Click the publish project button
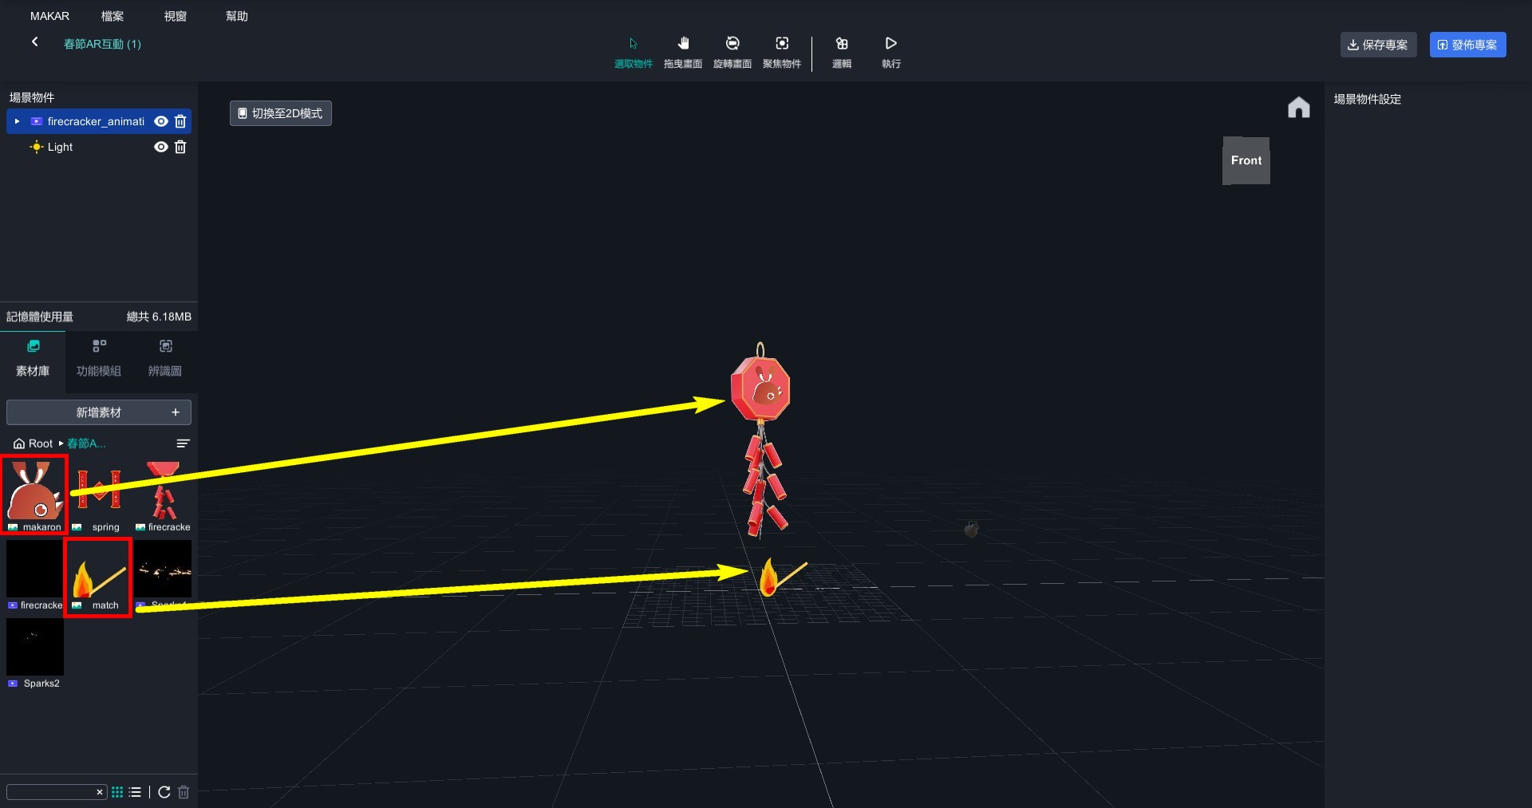The height and width of the screenshot is (808, 1532). point(1467,45)
